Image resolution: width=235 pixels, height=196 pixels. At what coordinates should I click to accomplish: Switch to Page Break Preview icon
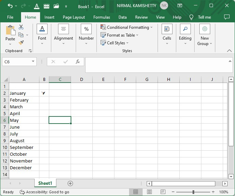[163, 192]
